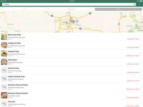The width and height of the screenshot is (143, 107).
Task: Tap Mancino's Mount Hope Ave placeholder logo
Action: [x=4, y=87]
